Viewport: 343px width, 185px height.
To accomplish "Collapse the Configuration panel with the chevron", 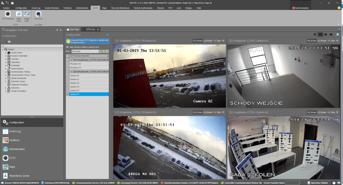I will (108, 35).
